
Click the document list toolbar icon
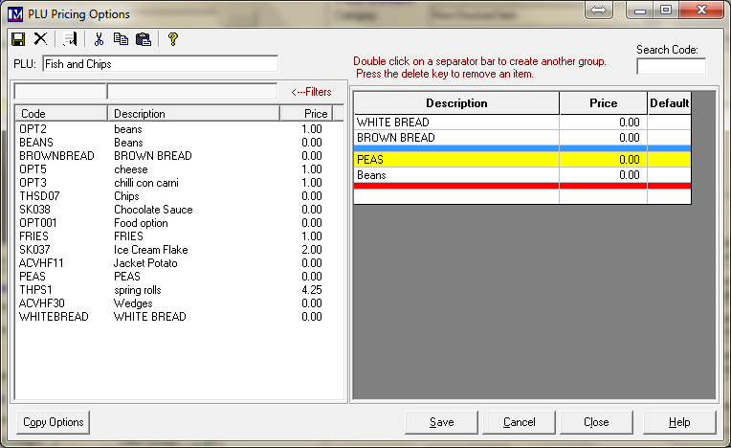click(x=70, y=39)
